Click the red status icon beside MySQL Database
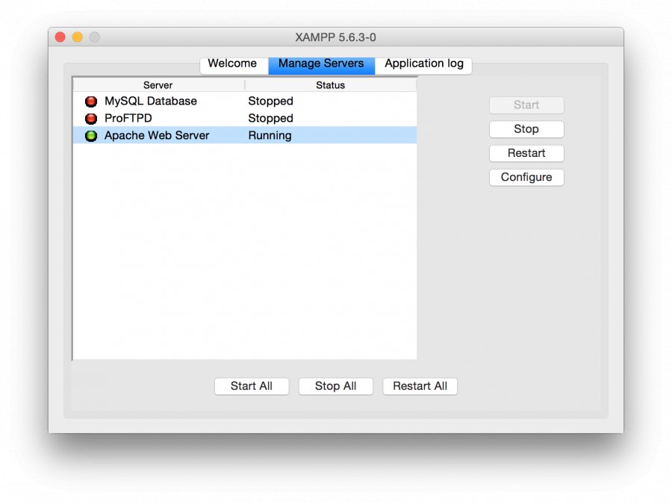This screenshot has width=672, height=502. 91,101
